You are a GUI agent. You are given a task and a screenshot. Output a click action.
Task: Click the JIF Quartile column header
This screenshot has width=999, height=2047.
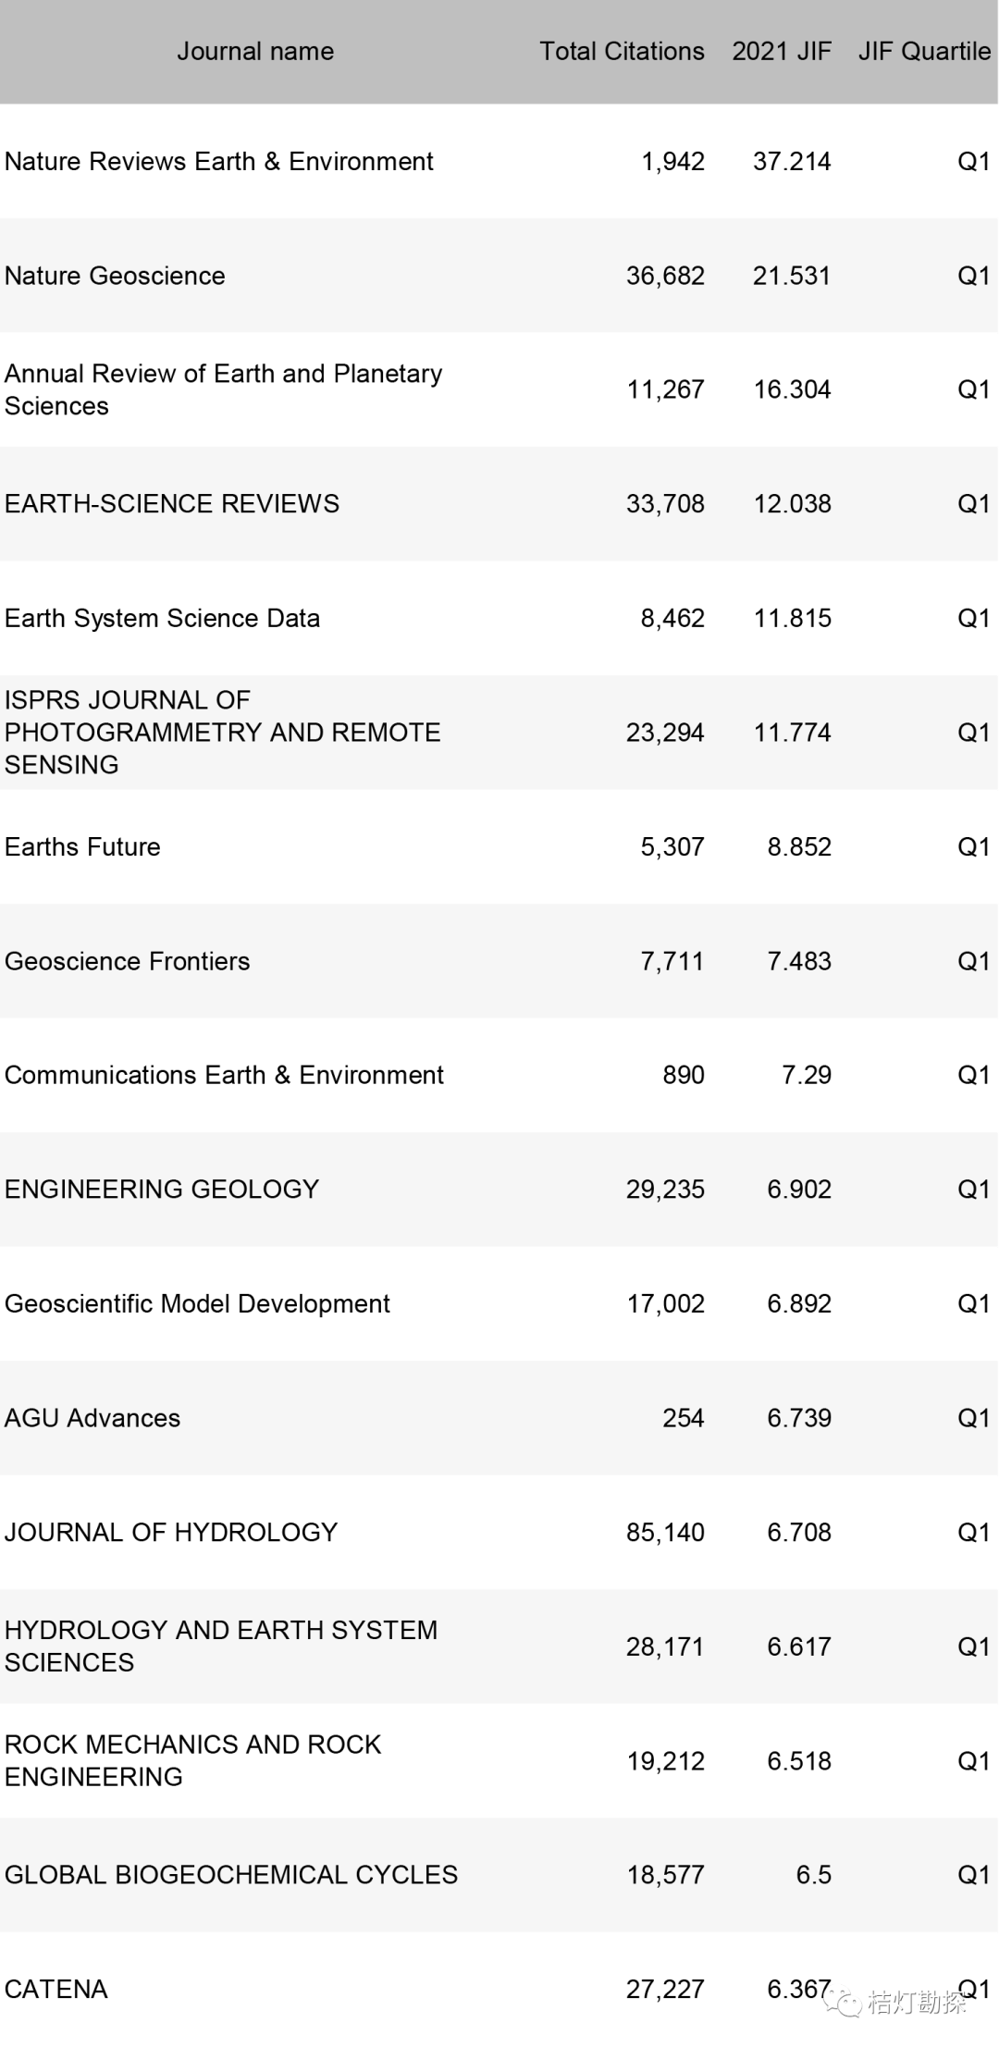click(924, 52)
